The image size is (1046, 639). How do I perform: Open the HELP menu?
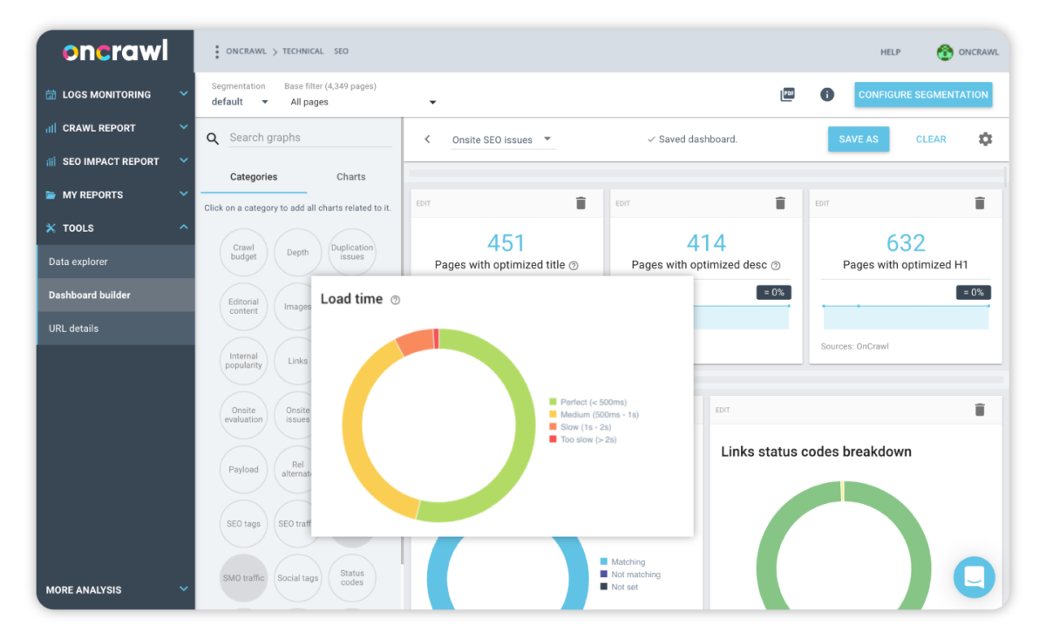[x=890, y=52]
